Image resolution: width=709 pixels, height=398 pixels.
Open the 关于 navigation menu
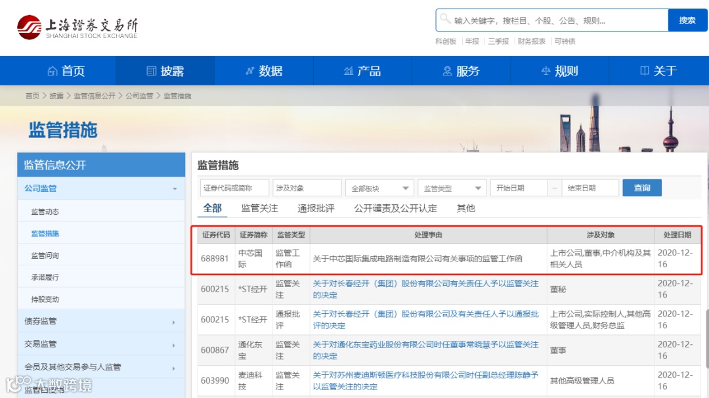point(658,71)
